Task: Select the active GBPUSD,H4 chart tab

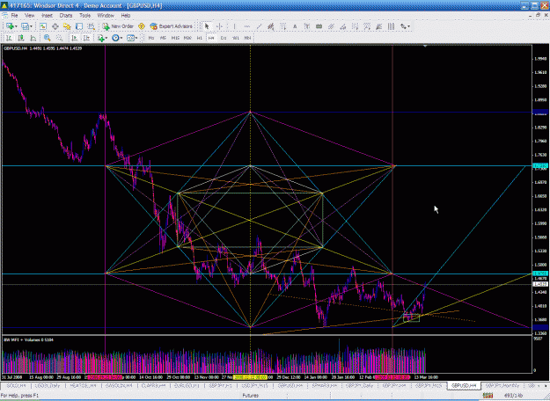Action: [x=464, y=385]
